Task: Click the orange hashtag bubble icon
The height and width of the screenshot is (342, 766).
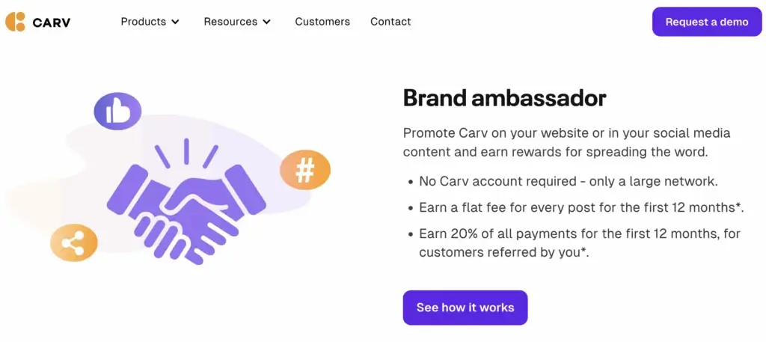Action: 304,171
